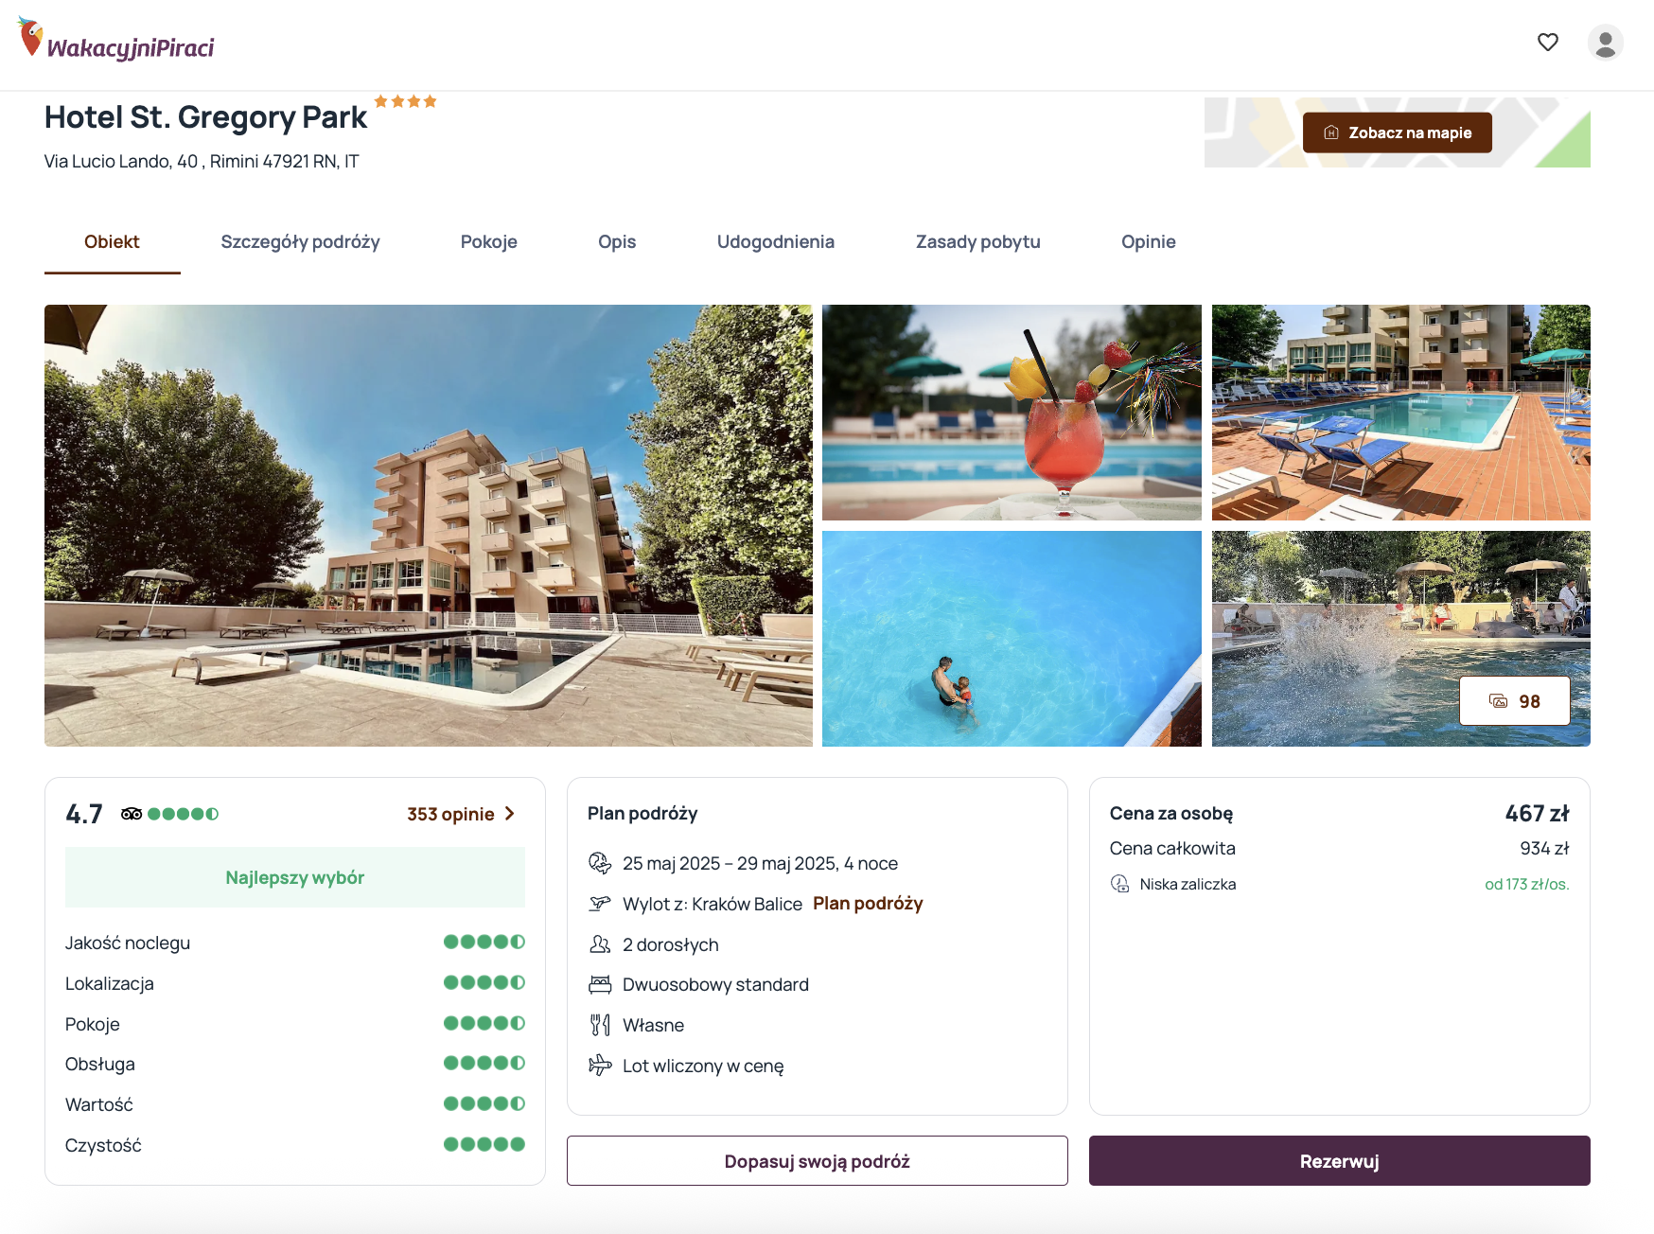Expand the 353 opinie chevron arrow

pos(510,814)
